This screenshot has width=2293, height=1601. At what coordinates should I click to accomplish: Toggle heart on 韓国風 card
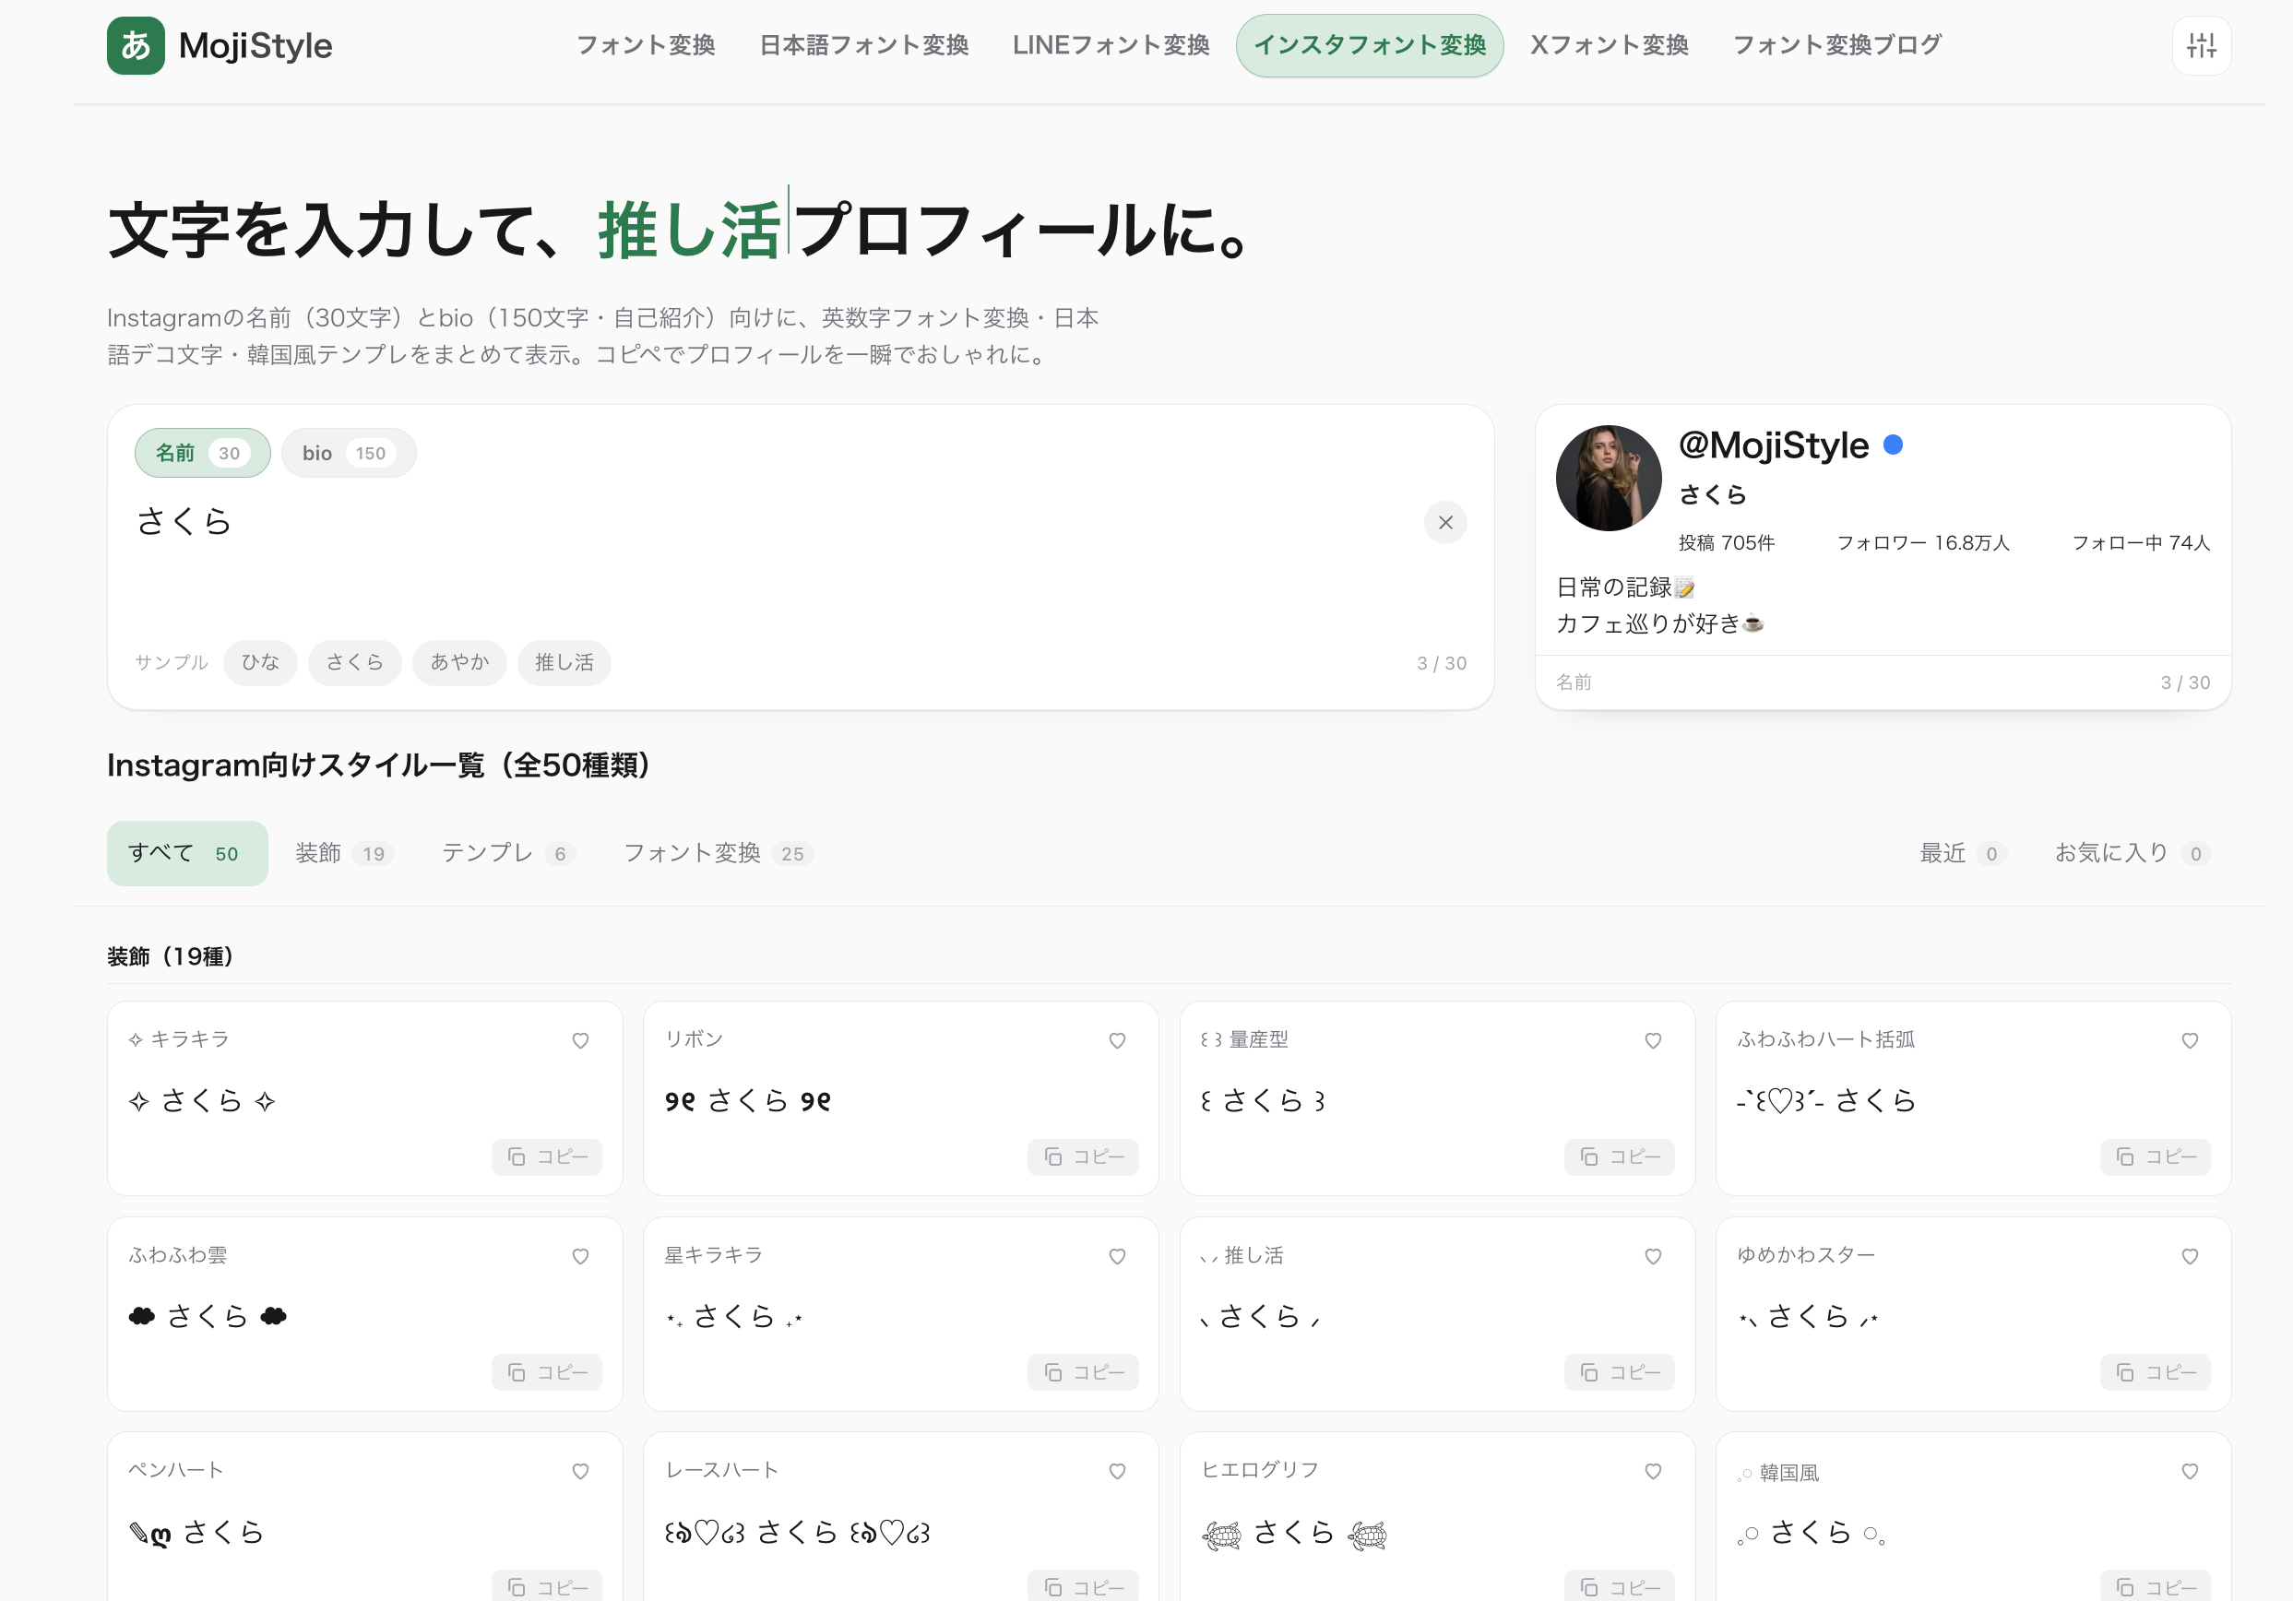pyautogui.click(x=2189, y=1470)
